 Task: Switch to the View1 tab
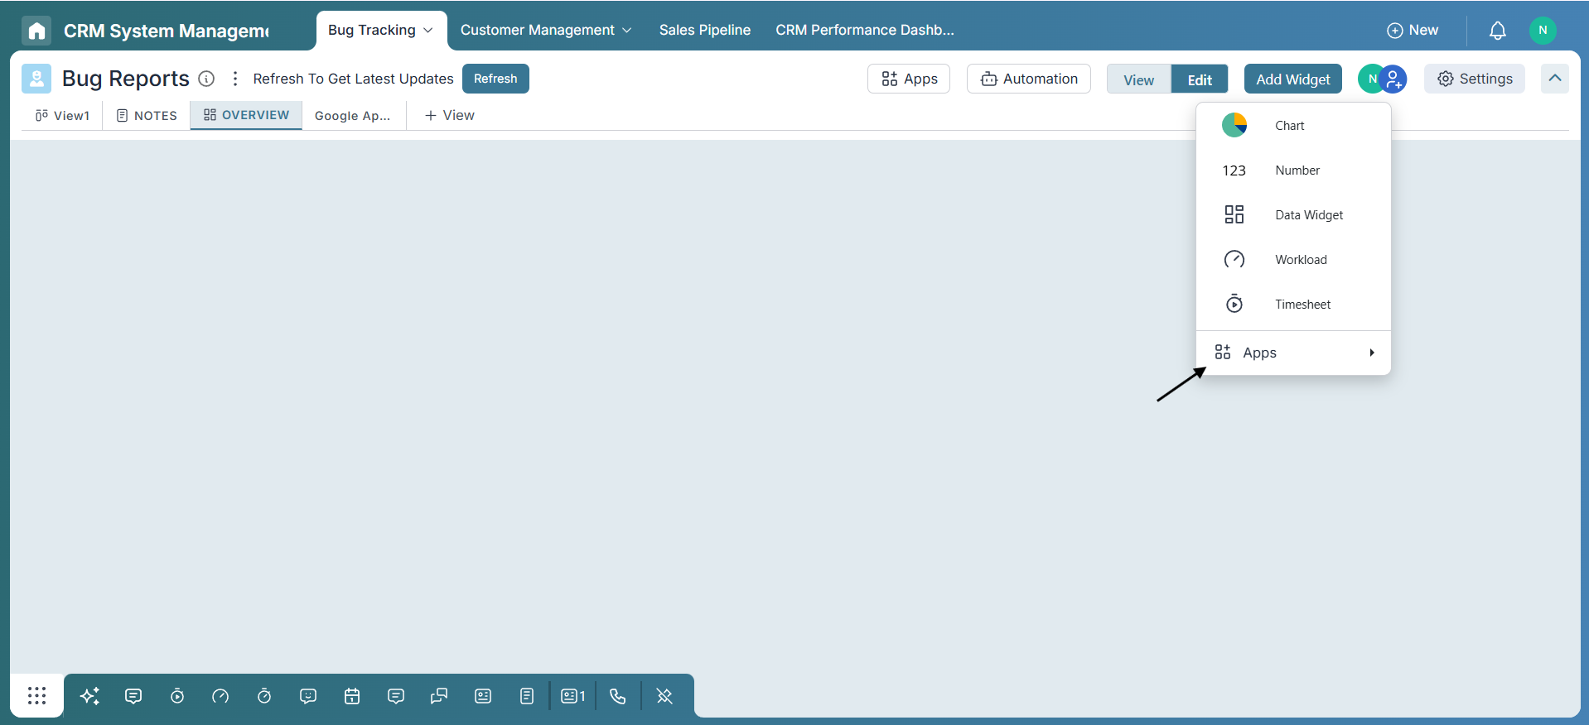pos(62,116)
